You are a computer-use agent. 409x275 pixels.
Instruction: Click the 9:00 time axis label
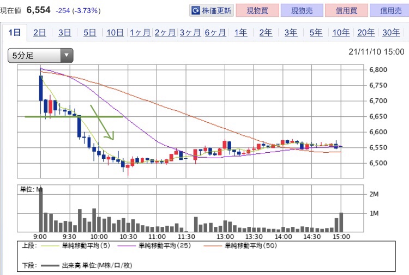(40, 237)
